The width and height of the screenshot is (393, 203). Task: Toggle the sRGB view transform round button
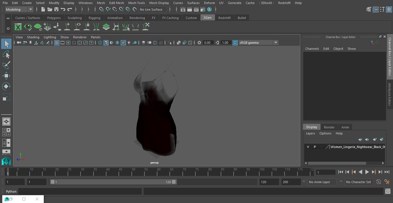coord(235,43)
